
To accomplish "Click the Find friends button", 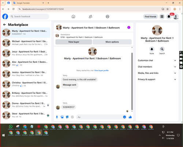I will (x=150, y=17).
